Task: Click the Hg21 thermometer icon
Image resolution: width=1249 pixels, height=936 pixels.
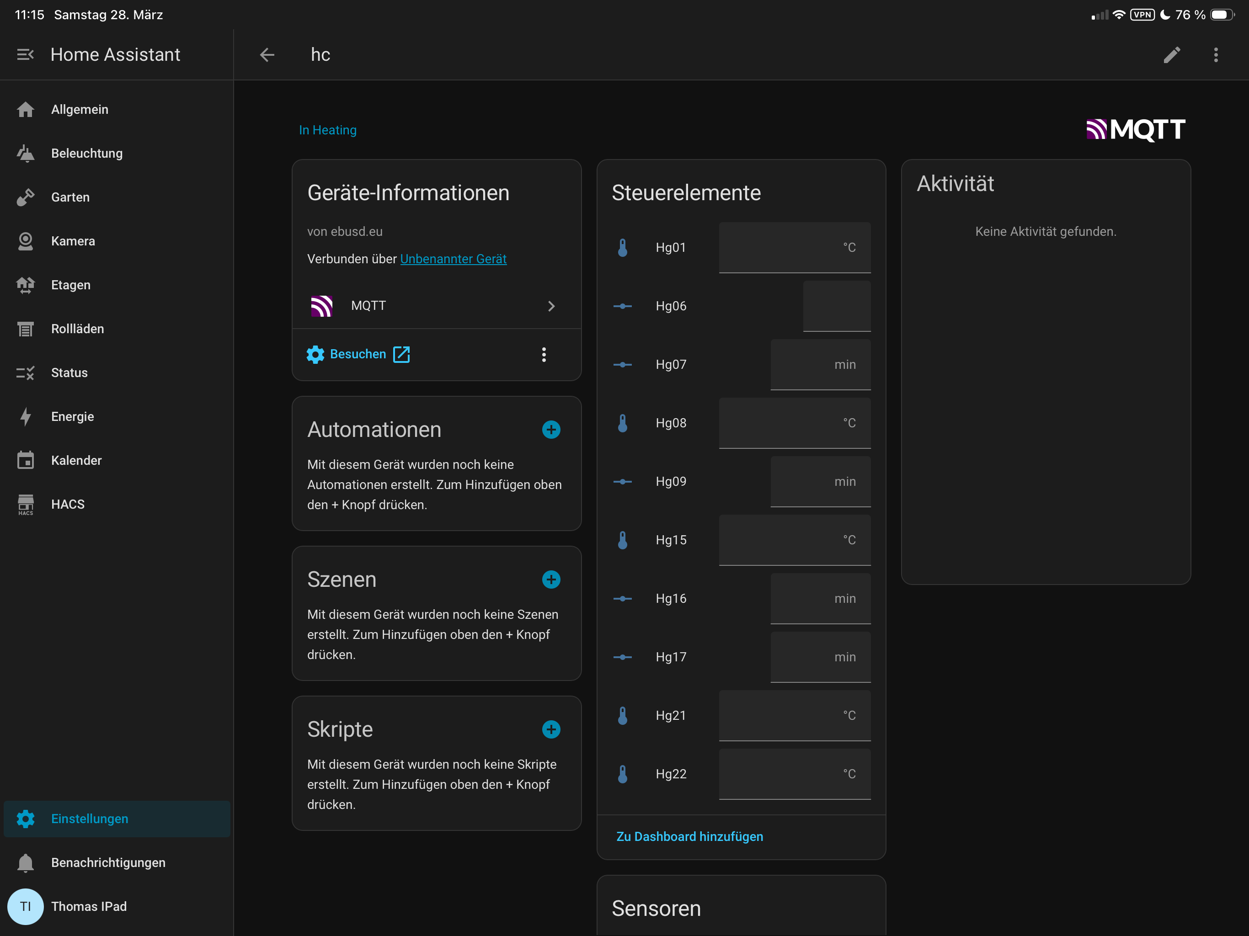Action: pos(622,715)
